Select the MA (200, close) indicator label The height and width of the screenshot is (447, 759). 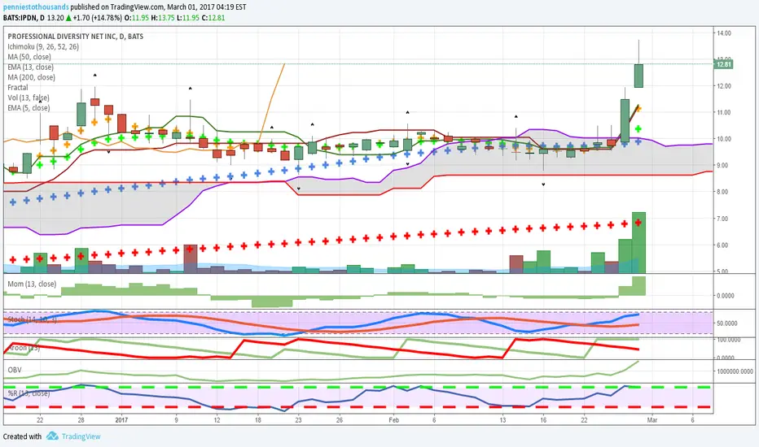point(31,77)
